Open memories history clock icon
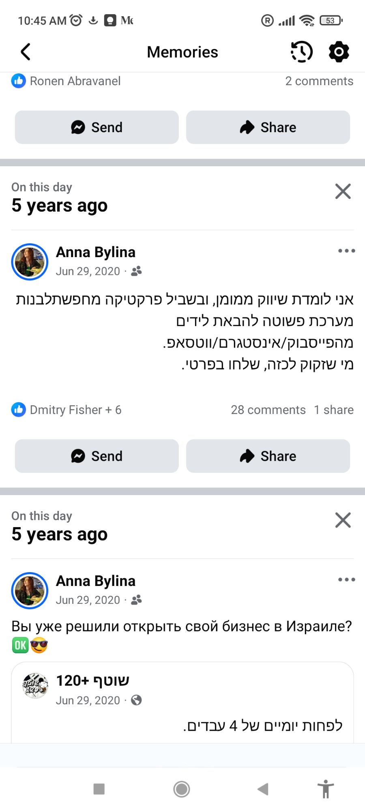The height and width of the screenshot is (811, 365). coord(301,52)
